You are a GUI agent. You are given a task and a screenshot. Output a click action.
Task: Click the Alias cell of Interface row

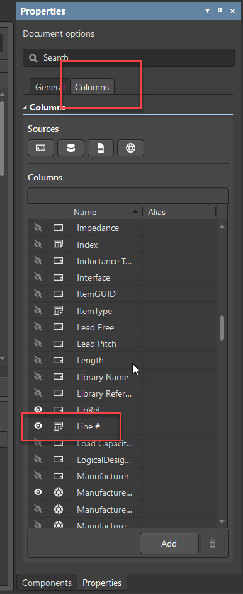click(179, 277)
